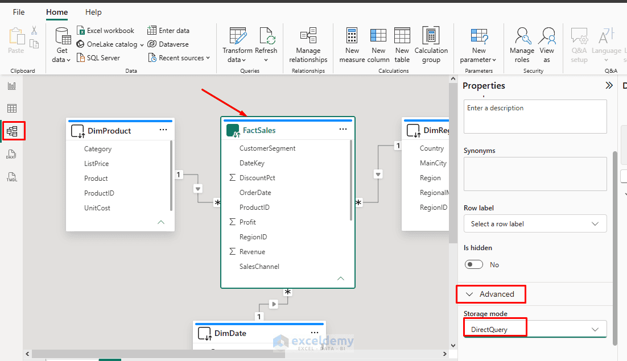Add a Calculation group
The height and width of the screenshot is (361, 627).
(431, 45)
